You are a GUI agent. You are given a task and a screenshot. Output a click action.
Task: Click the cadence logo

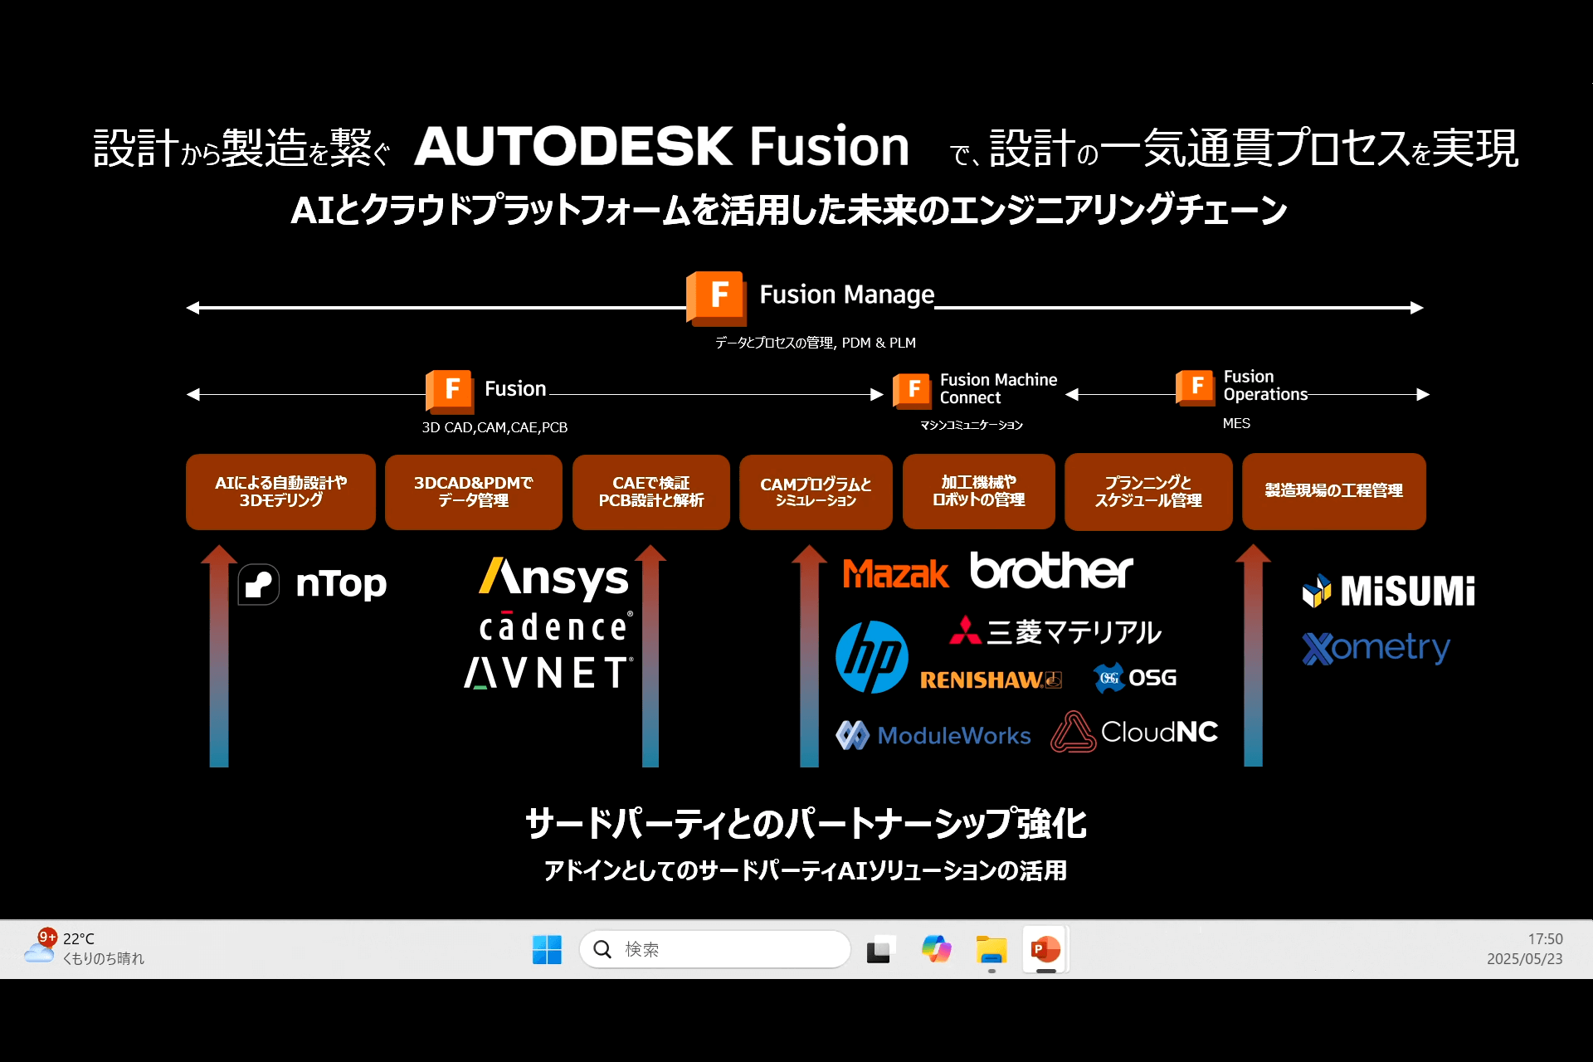556,626
